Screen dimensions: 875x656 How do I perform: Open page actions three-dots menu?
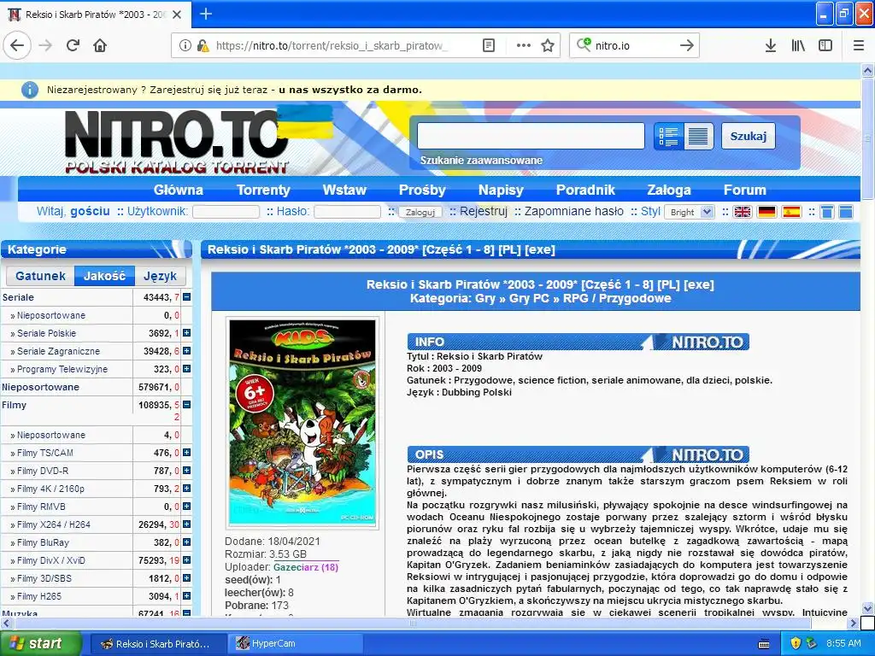point(524,45)
